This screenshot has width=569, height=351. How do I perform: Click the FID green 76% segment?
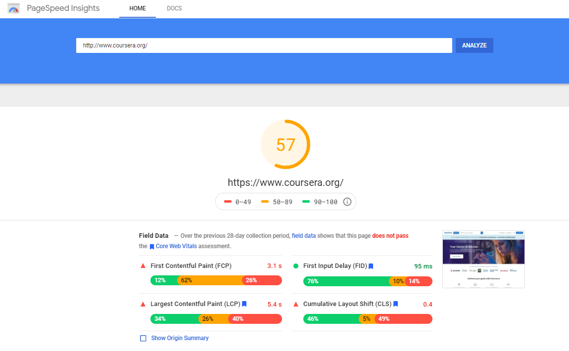point(346,281)
